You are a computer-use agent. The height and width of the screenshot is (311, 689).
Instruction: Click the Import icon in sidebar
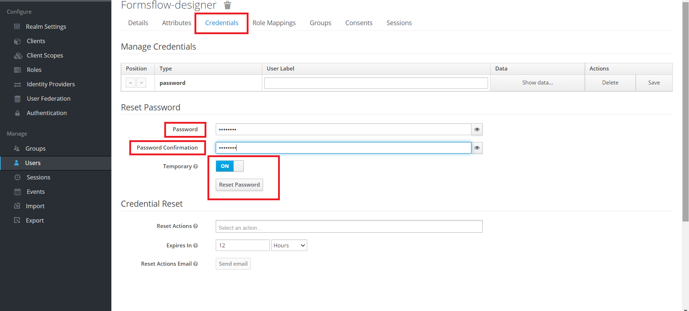point(17,206)
